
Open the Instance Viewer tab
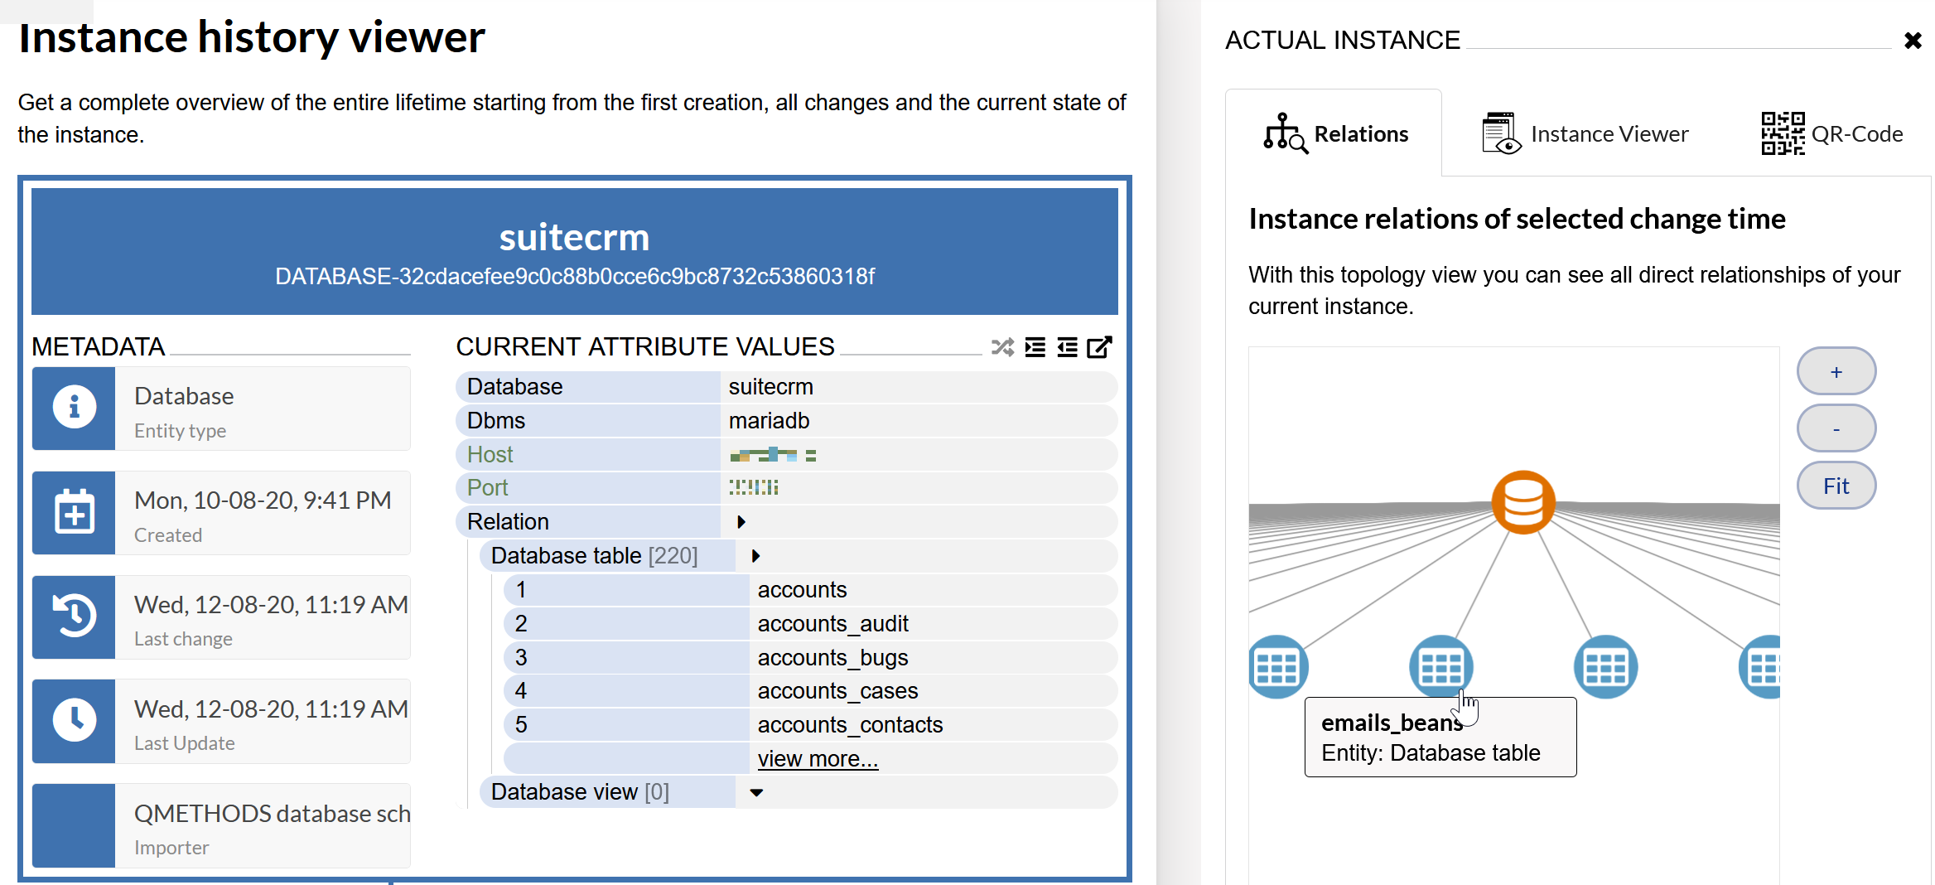coord(1585,133)
